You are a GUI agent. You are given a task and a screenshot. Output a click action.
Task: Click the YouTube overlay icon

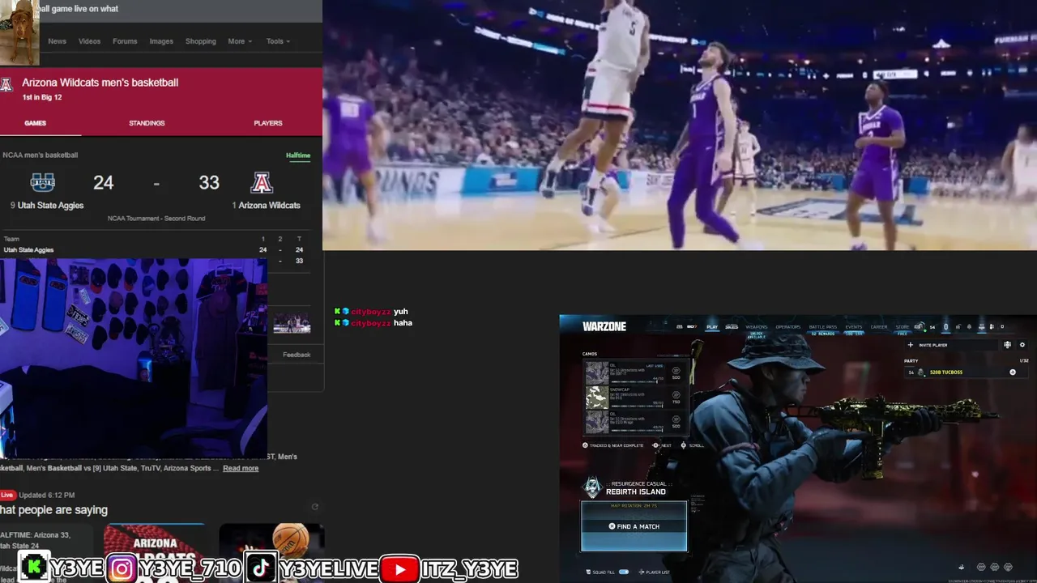pos(399,568)
